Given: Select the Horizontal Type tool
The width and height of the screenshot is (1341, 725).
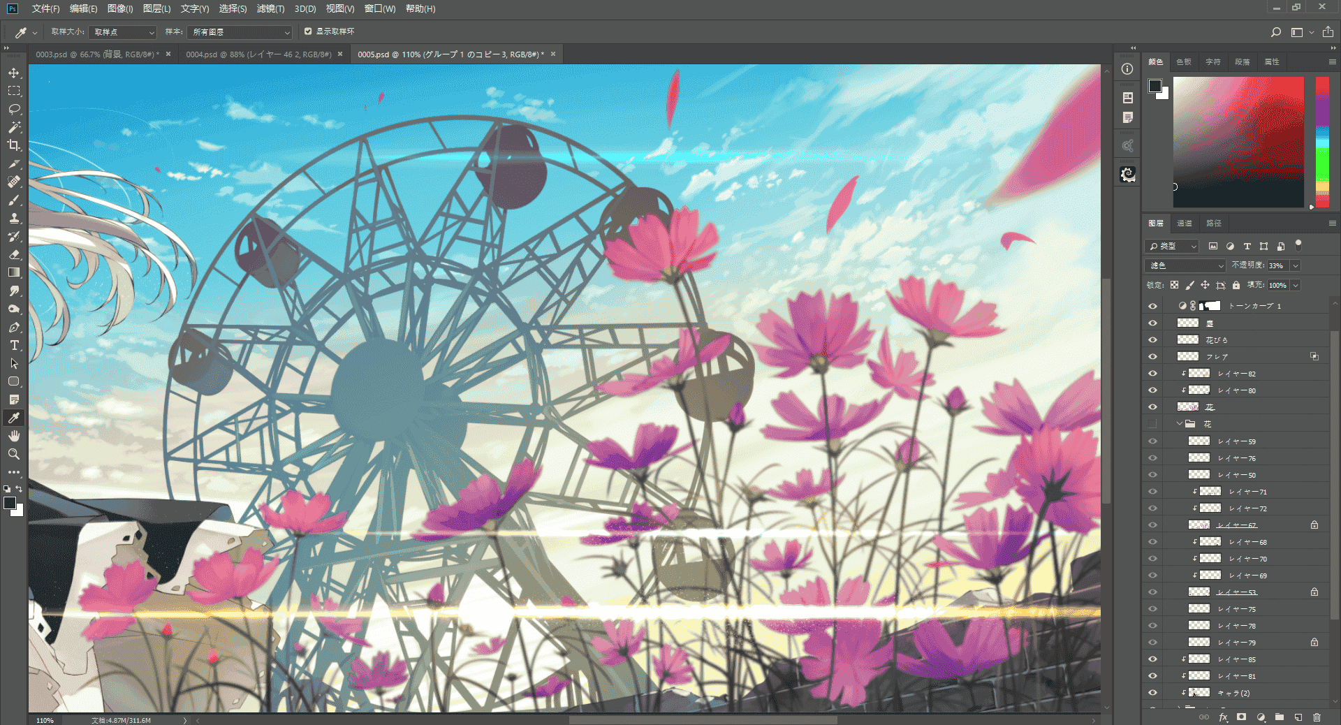Looking at the screenshot, I should point(14,346).
